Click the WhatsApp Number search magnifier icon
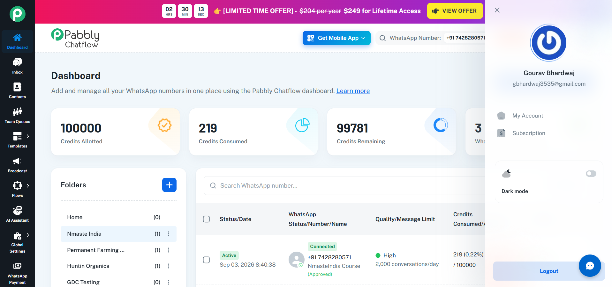The image size is (612, 287). pos(382,38)
